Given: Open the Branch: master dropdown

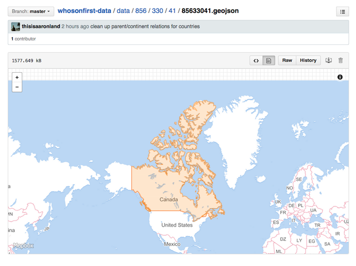Looking at the screenshot, I should click(x=31, y=11).
